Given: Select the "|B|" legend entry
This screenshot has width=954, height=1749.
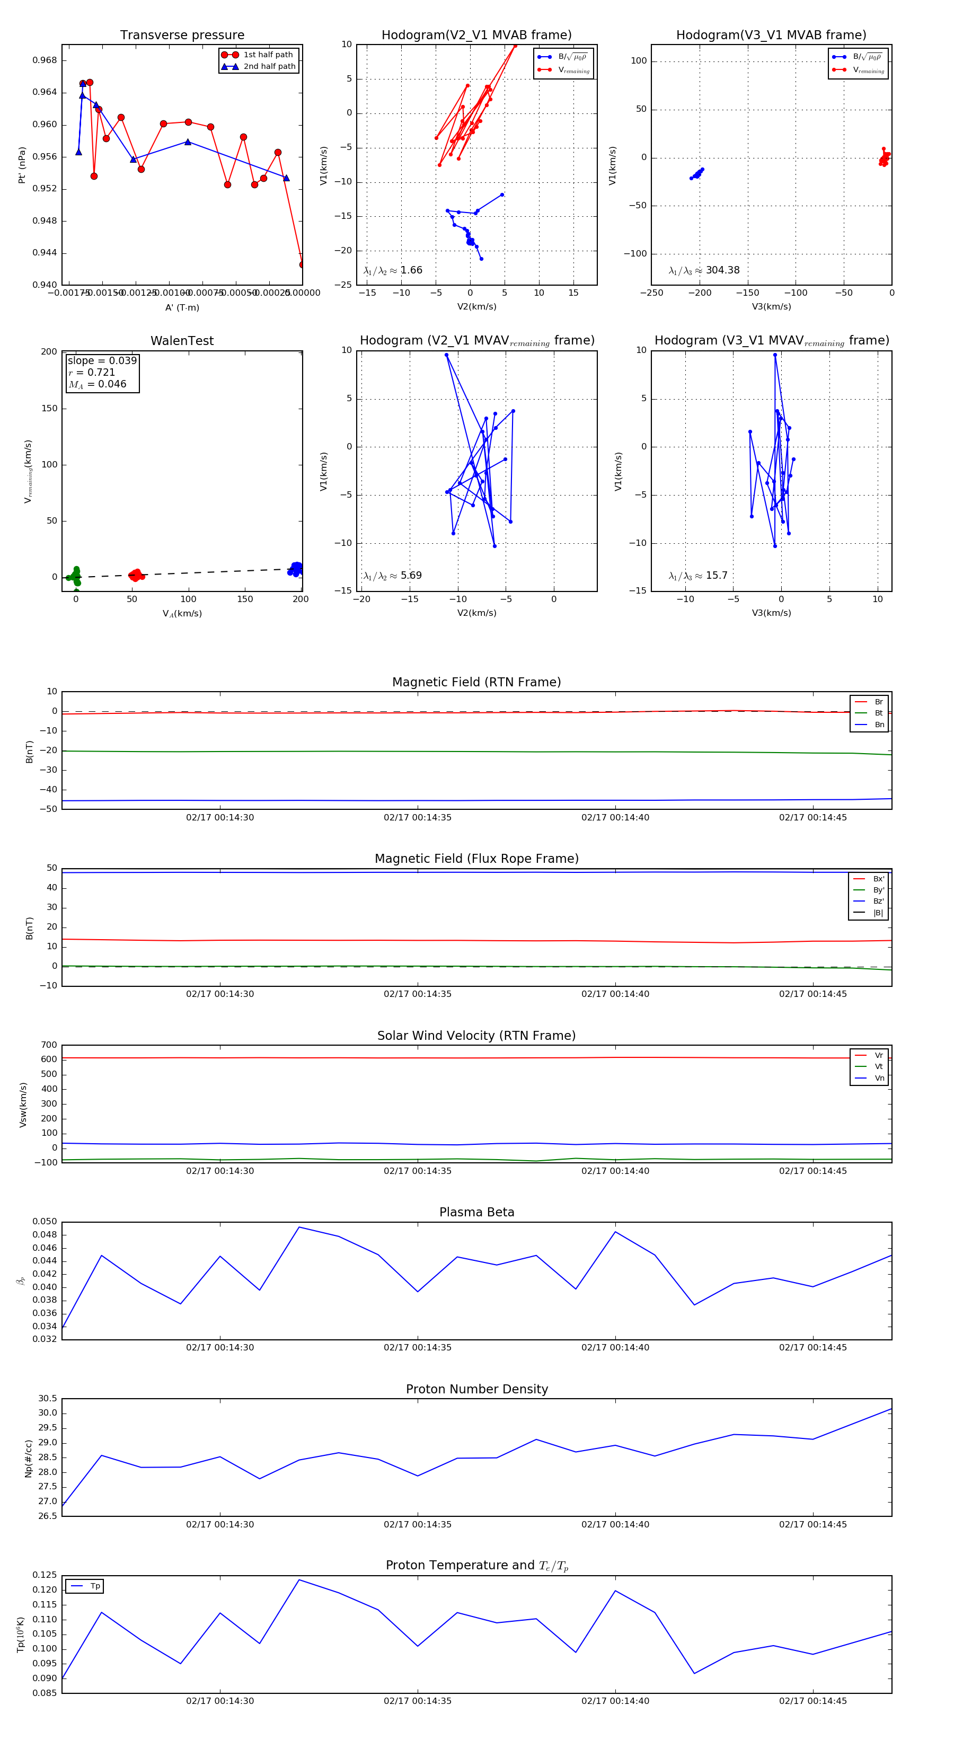Looking at the screenshot, I should 869,913.
